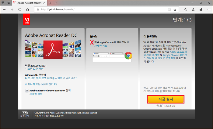Screen dimensions: 213x129
Task: Open Adobe 소프트웨어 사용권 계약 link
Action: [165, 53]
